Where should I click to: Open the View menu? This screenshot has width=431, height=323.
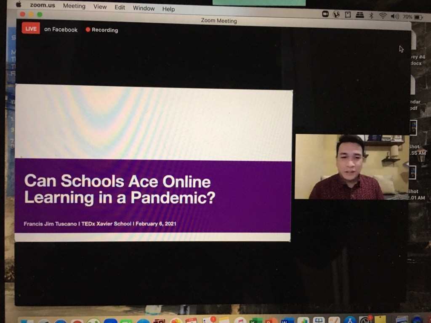point(100,7)
